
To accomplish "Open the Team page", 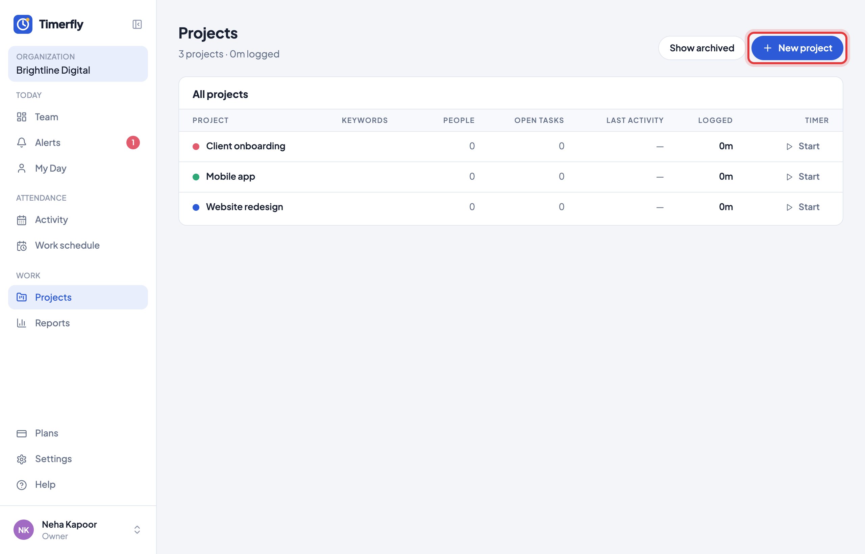I will pyautogui.click(x=78, y=117).
